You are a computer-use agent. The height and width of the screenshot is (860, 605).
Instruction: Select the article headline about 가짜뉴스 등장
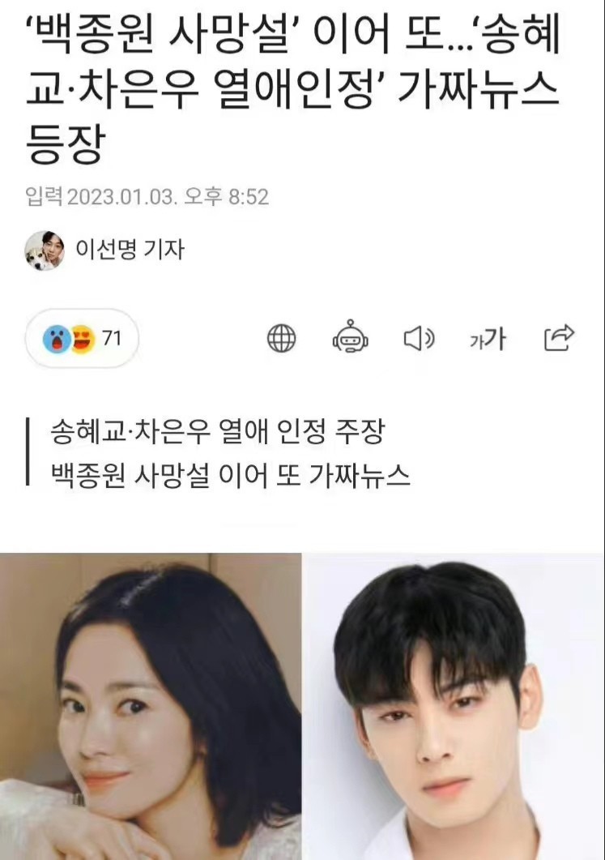[x=292, y=89]
